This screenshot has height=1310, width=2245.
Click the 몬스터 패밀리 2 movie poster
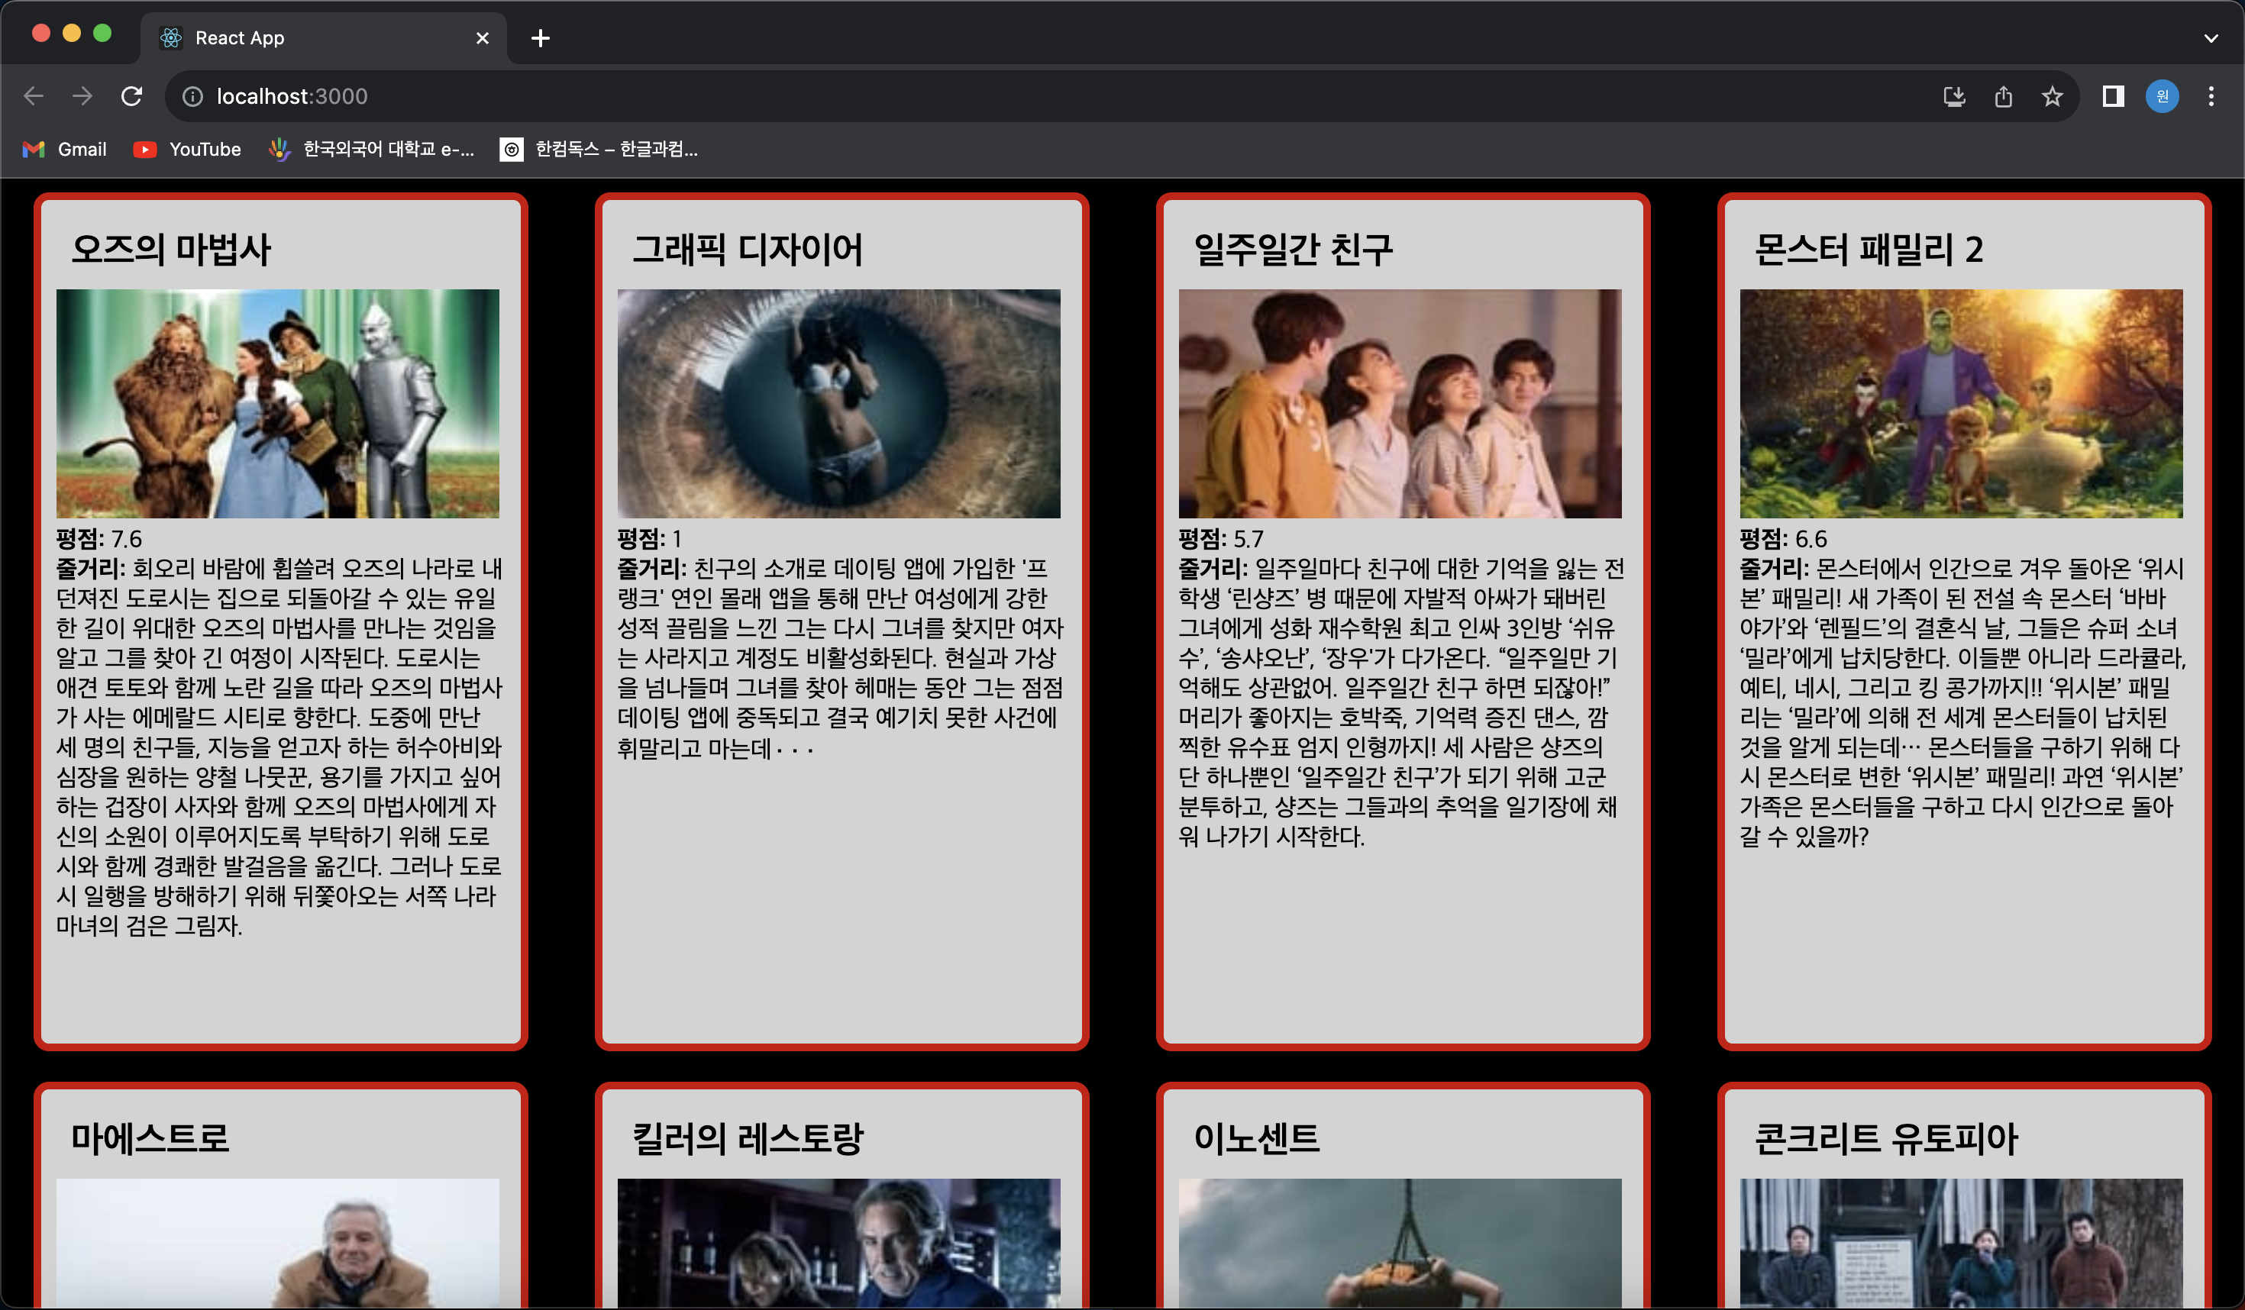click(x=1962, y=403)
